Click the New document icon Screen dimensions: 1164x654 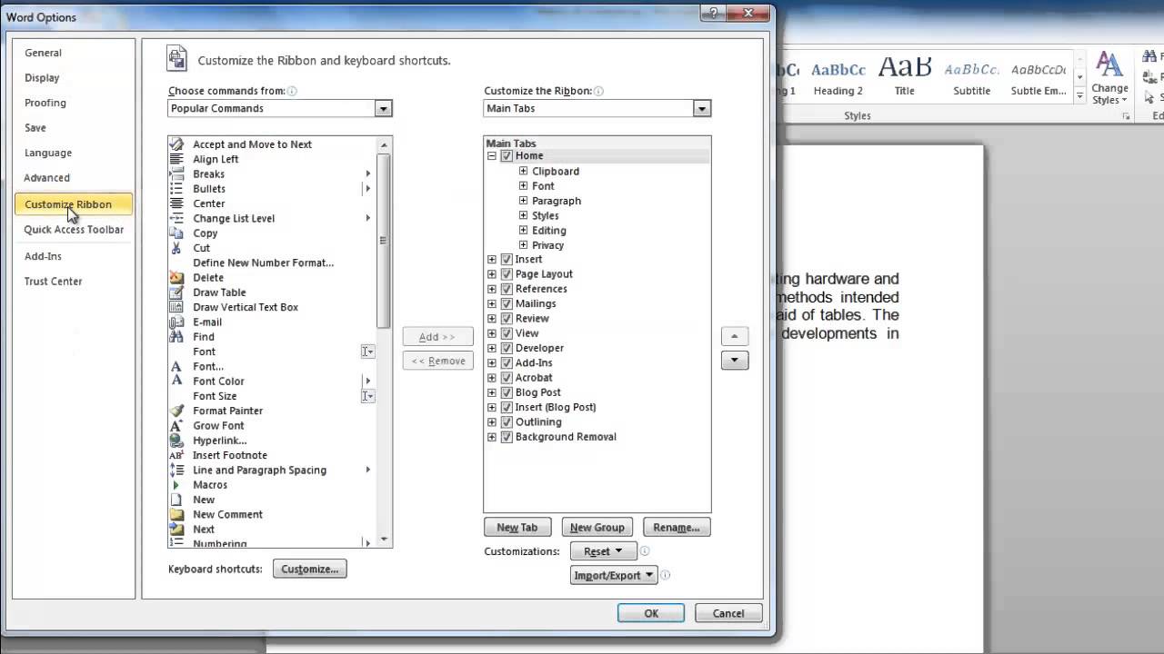pos(176,500)
